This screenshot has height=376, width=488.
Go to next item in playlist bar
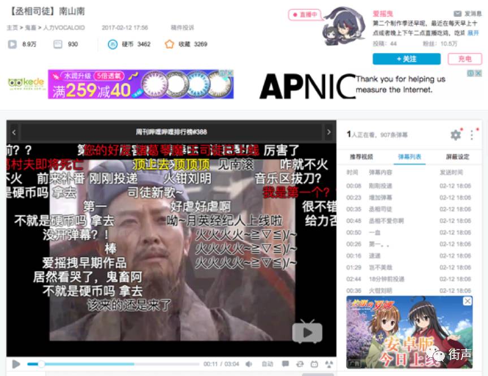click(x=329, y=132)
